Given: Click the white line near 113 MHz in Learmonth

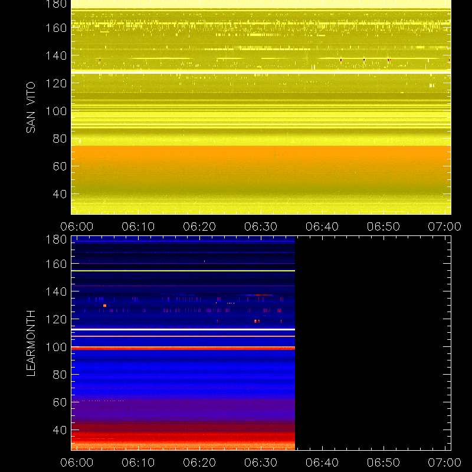Looking at the screenshot, I should (x=183, y=330).
